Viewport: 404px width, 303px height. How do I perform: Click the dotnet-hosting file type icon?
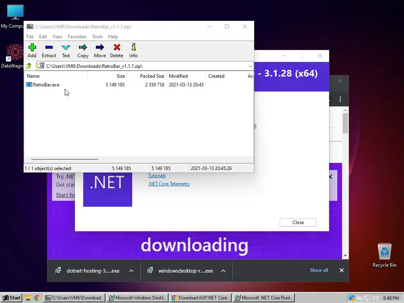pos(58,270)
